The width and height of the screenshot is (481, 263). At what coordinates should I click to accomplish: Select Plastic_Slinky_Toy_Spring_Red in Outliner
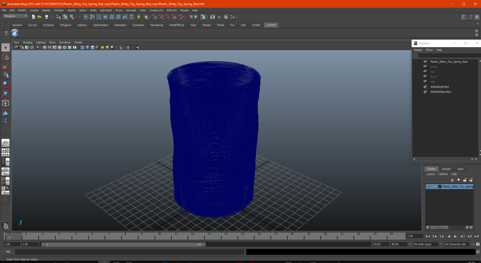[449, 62]
